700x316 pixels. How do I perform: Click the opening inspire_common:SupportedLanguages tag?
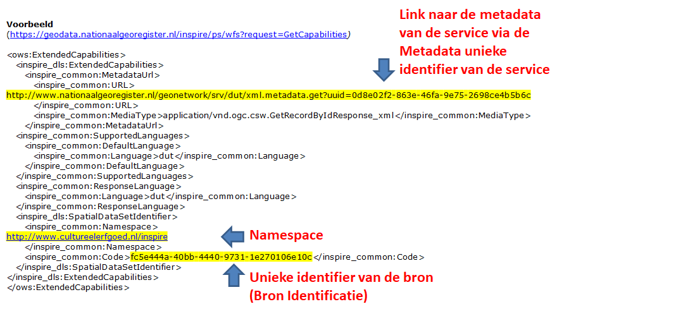point(103,135)
